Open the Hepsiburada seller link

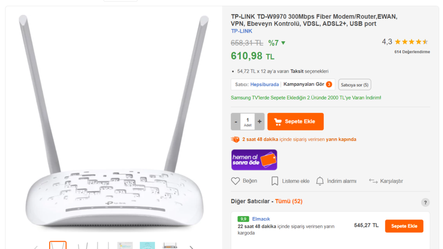pos(264,84)
